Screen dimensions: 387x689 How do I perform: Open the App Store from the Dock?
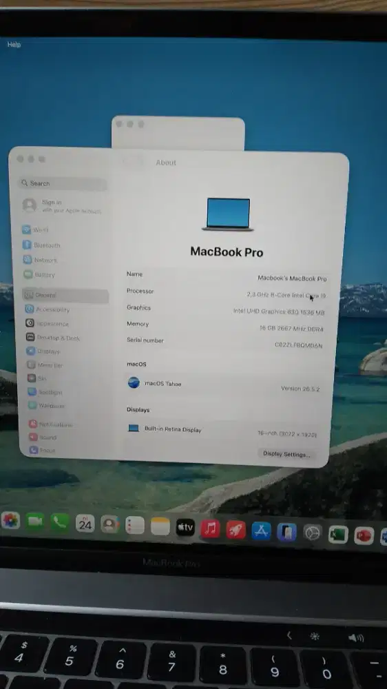coord(262,532)
